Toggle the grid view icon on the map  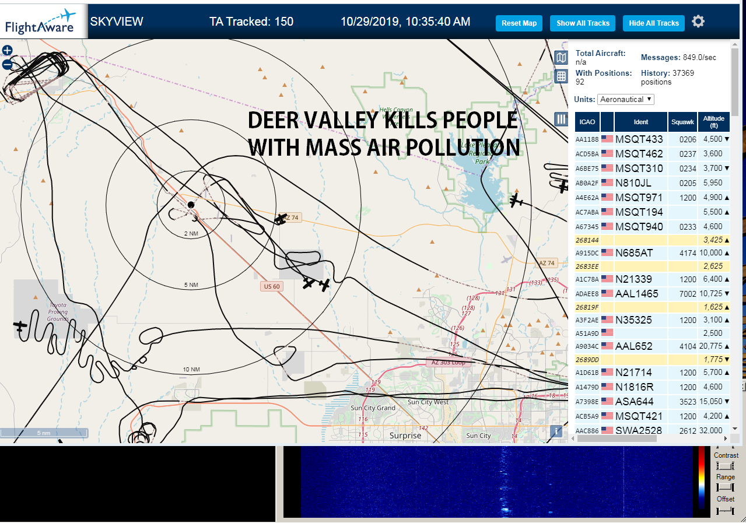(x=561, y=76)
